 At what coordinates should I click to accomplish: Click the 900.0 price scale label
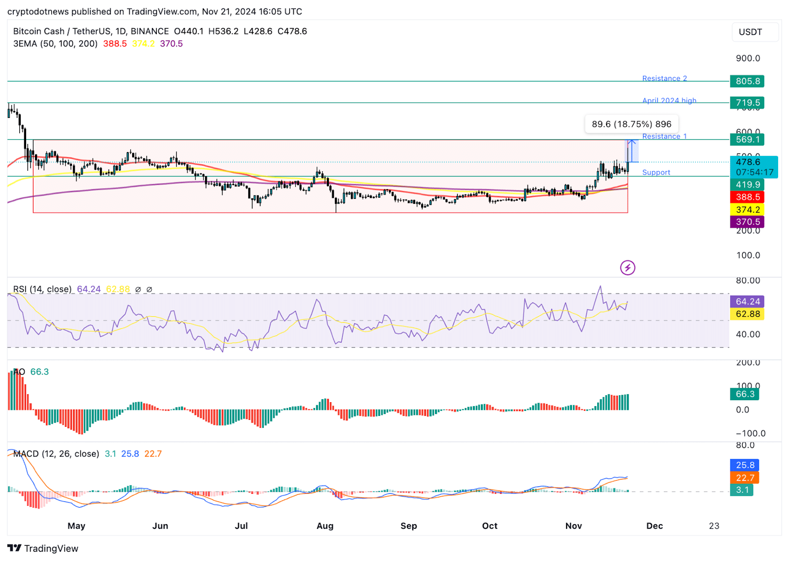748,58
